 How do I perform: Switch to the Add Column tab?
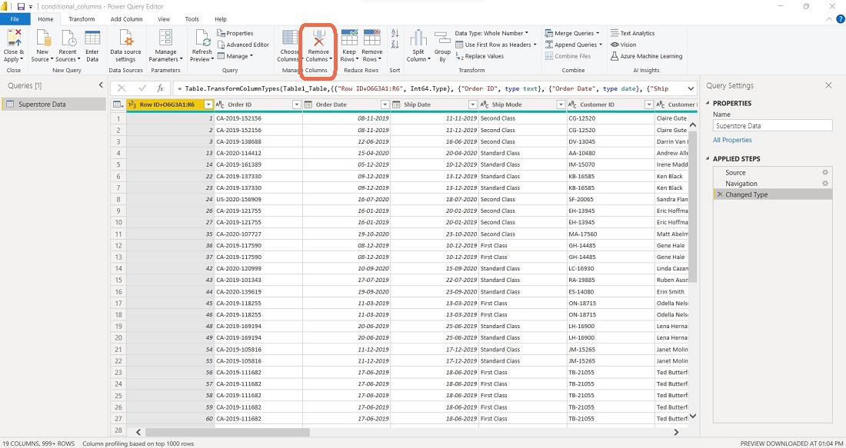(x=127, y=19)
